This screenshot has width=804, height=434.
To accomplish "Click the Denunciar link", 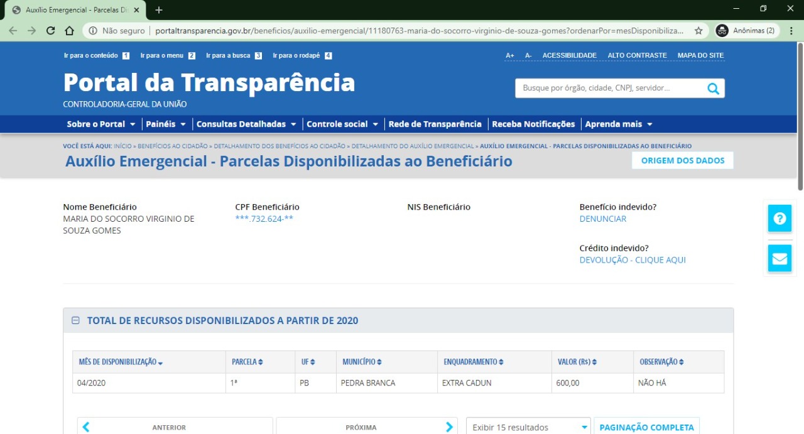I will pos(603,219).
